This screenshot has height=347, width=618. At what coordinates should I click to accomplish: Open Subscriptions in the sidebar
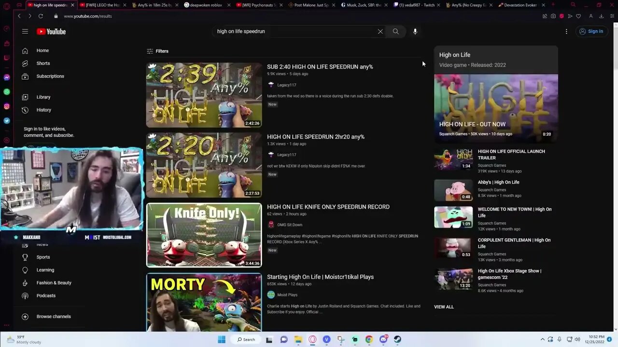point(50,76)
